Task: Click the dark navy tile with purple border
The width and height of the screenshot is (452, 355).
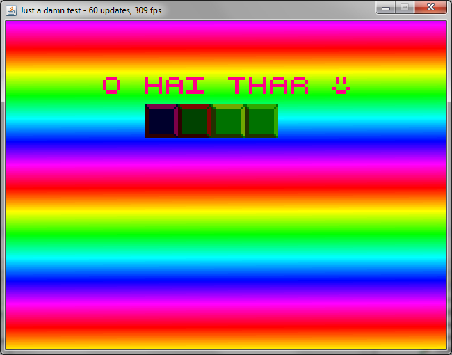Action: (161, 121)
